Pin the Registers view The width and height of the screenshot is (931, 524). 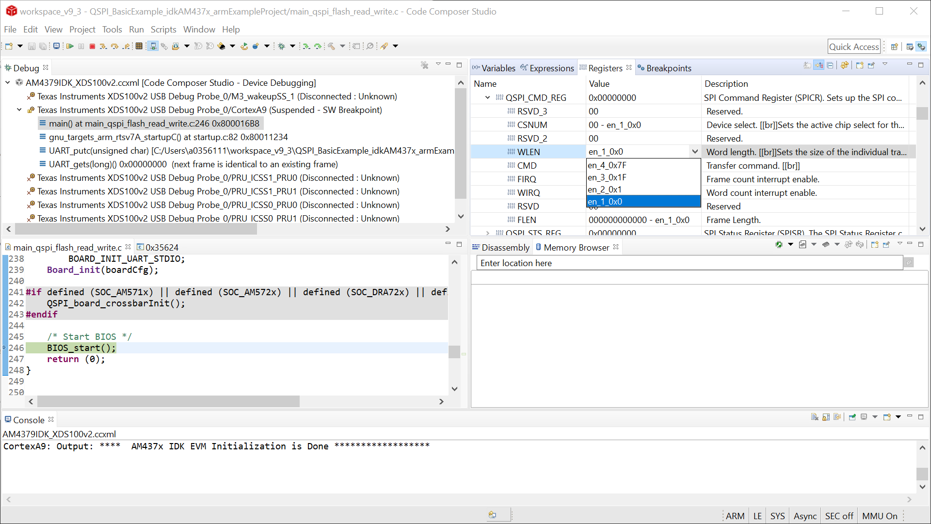click(x=871, y=65)
